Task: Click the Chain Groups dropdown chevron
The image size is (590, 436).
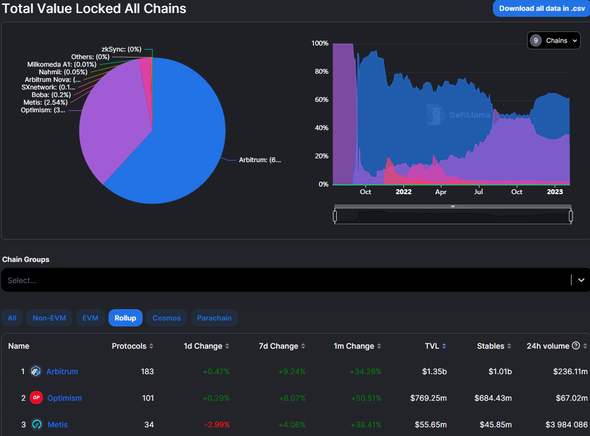Action: coord(581,280)
